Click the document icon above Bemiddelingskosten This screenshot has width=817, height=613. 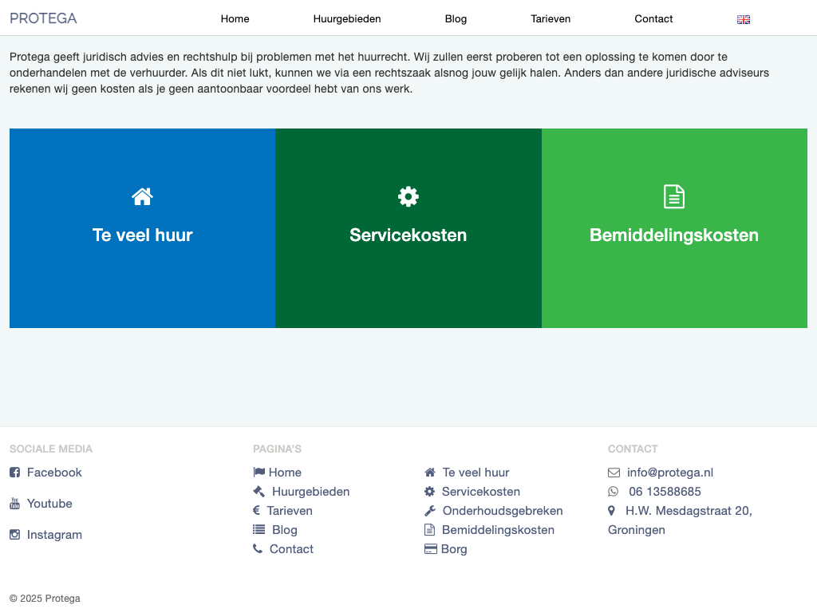(x=674, y=196)
